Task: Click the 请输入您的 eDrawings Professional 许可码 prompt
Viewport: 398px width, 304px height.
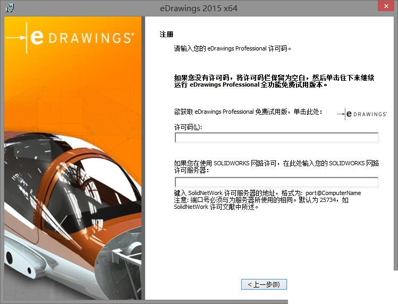Action: 233,48
